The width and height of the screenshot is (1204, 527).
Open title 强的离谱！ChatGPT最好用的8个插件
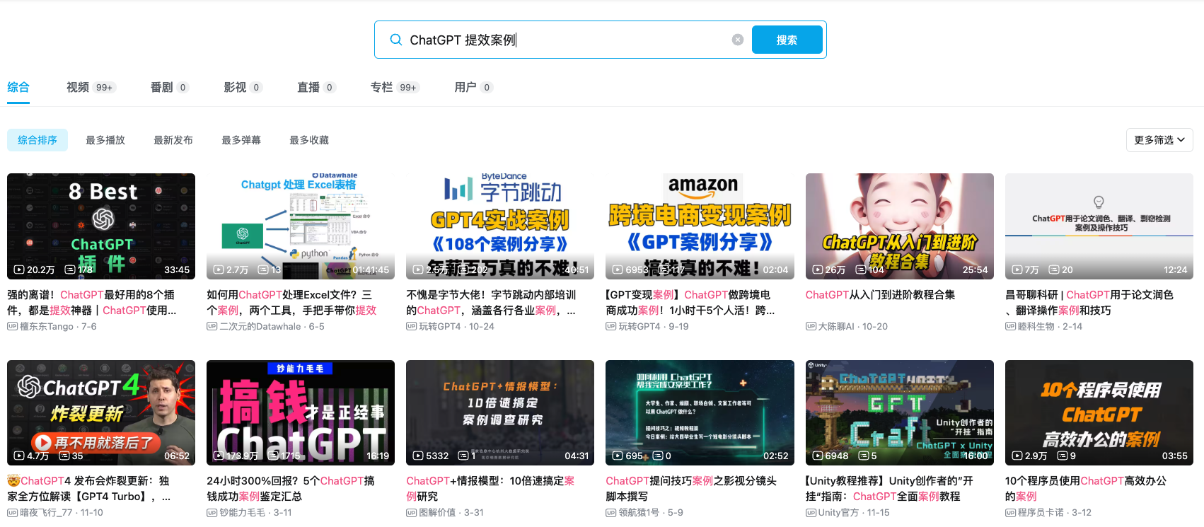[x=92, y=303]
